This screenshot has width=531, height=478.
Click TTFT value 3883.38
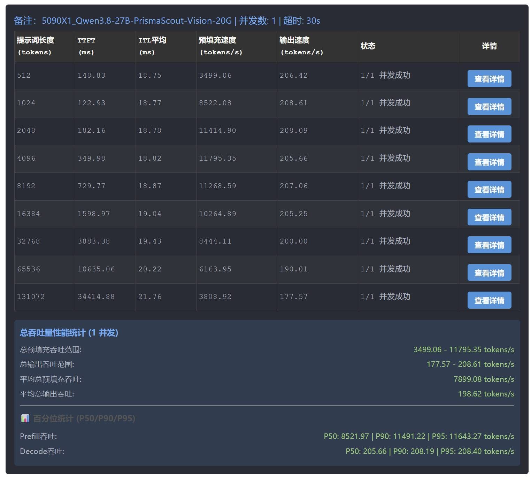click(94, 241)
